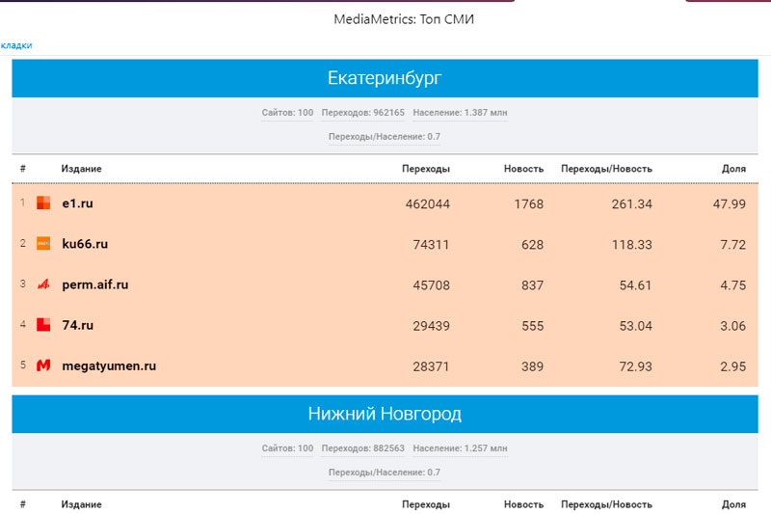Click the value 29439 for 74.ru
This screenshot has height=514, width=771.
coord(431,326)
